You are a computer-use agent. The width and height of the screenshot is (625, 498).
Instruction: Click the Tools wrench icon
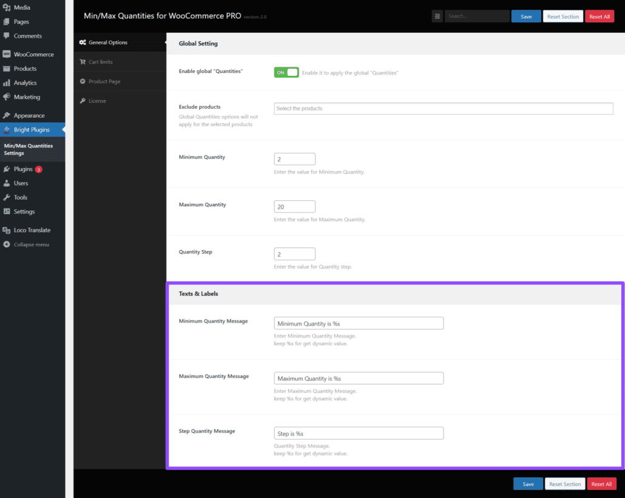tap(7, 198)
